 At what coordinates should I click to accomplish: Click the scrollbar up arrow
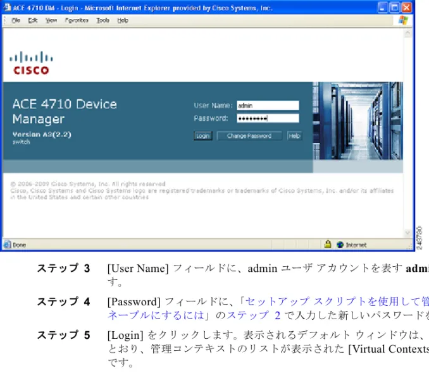[407, 34]
